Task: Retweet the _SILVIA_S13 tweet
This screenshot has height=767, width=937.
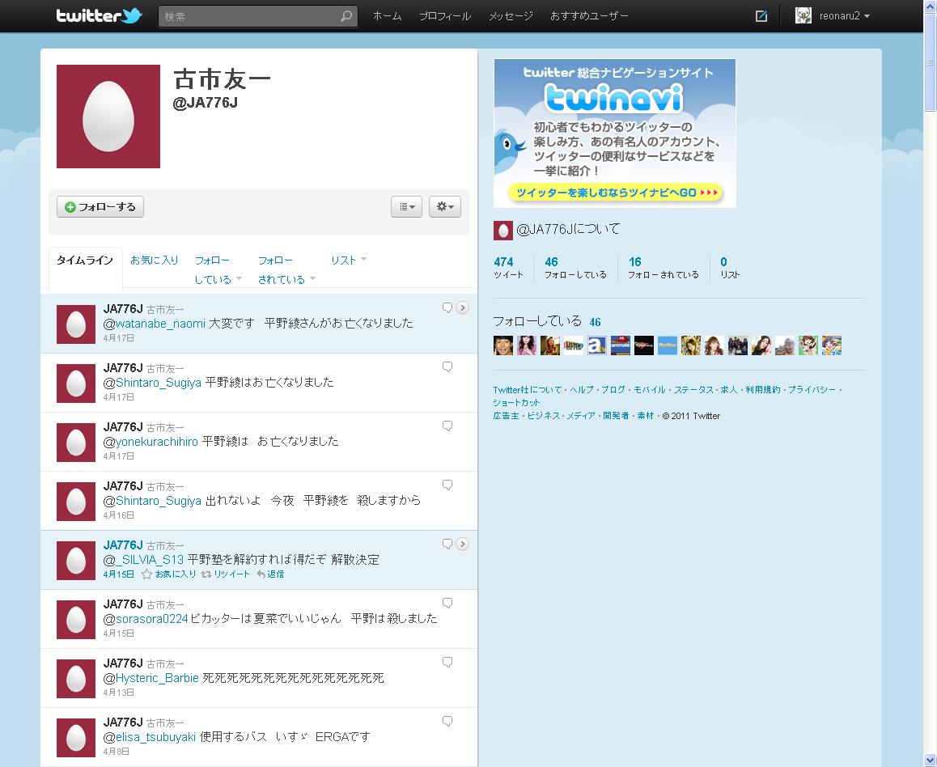Action: (x=225, y=574)
